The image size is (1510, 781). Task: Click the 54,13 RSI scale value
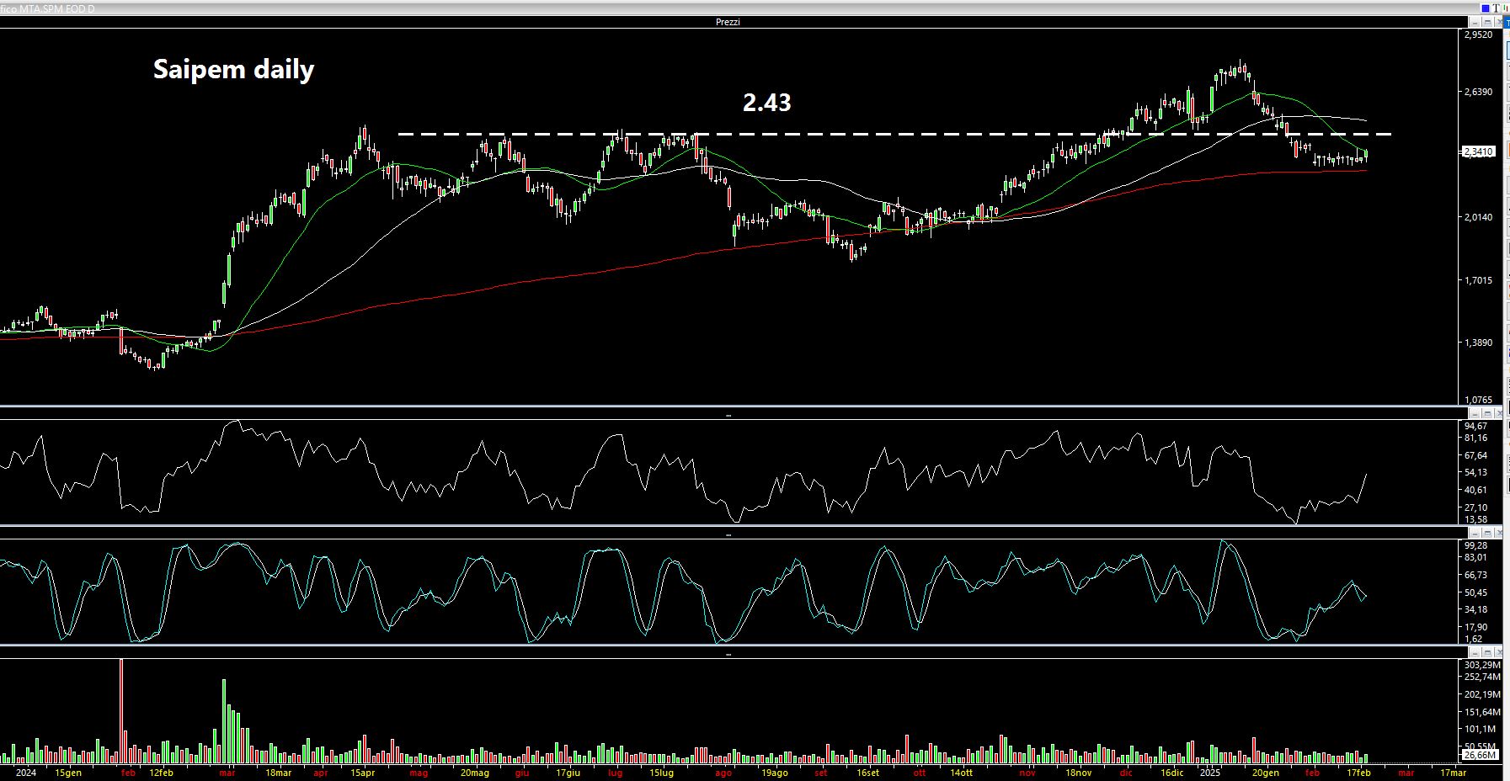pos(1476,472)
